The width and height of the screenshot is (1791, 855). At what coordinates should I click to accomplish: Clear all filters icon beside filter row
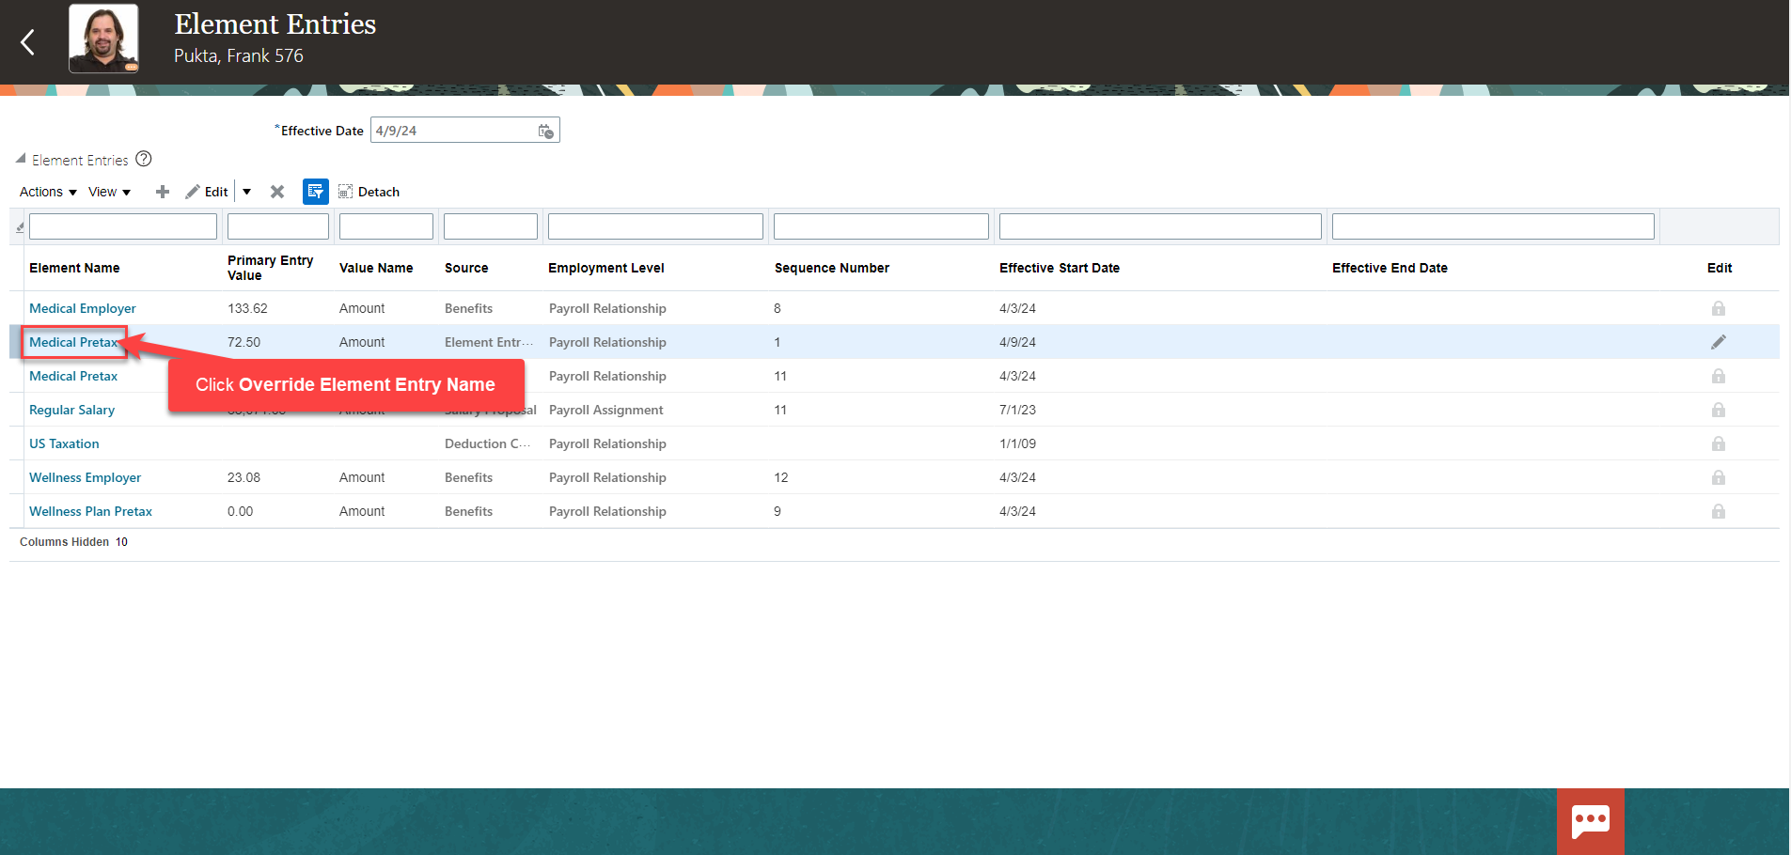[x=20, y=226]
